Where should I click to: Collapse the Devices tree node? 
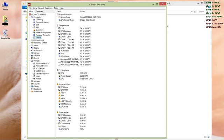pos(30,61)
